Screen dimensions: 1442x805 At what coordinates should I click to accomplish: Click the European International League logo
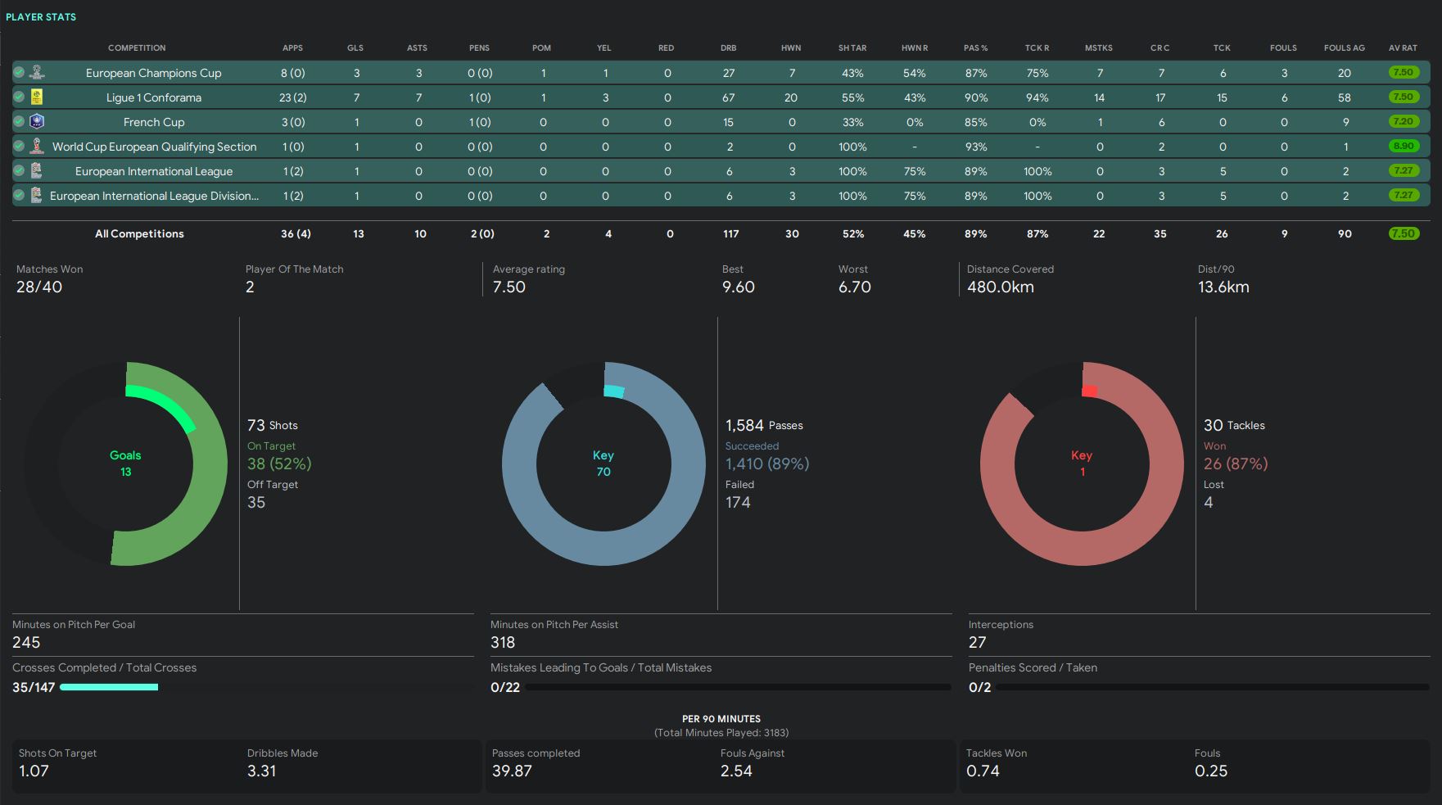[x=37, y=171]
